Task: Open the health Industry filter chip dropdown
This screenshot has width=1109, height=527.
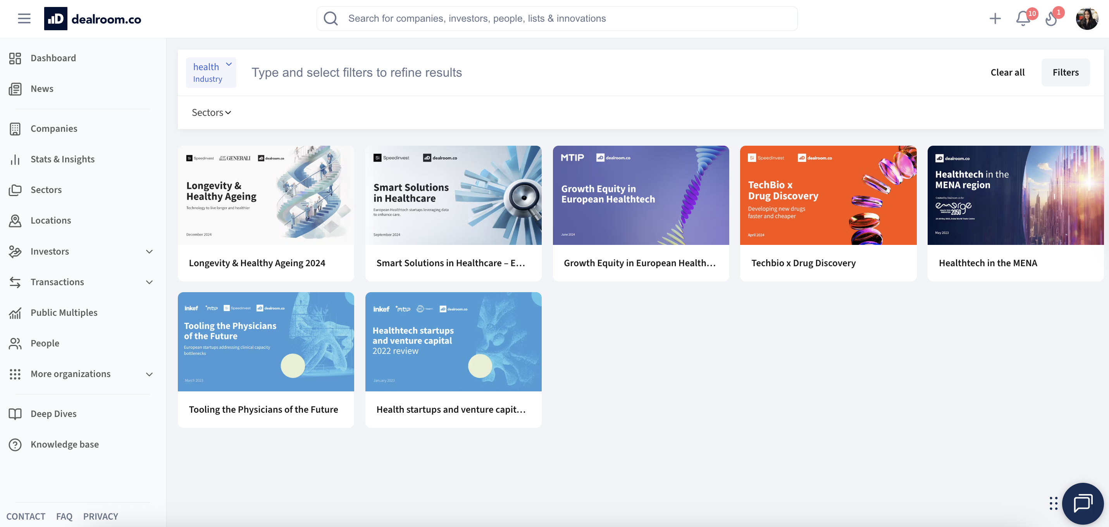Action: [229, 65]
